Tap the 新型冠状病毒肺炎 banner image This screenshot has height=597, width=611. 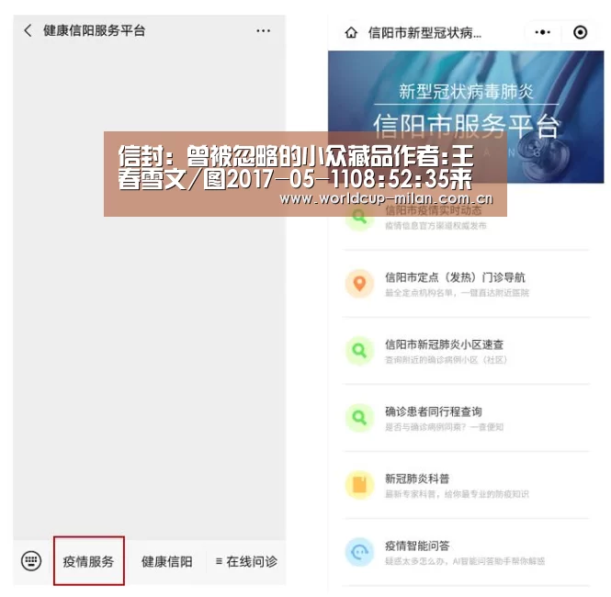click(x=466, y=117)
